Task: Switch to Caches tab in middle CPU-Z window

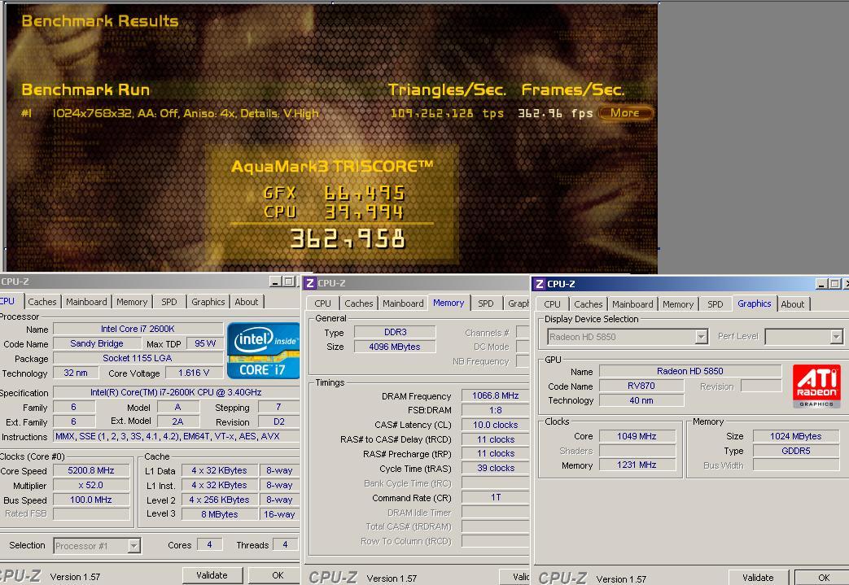Action: [x=358, y=303]
